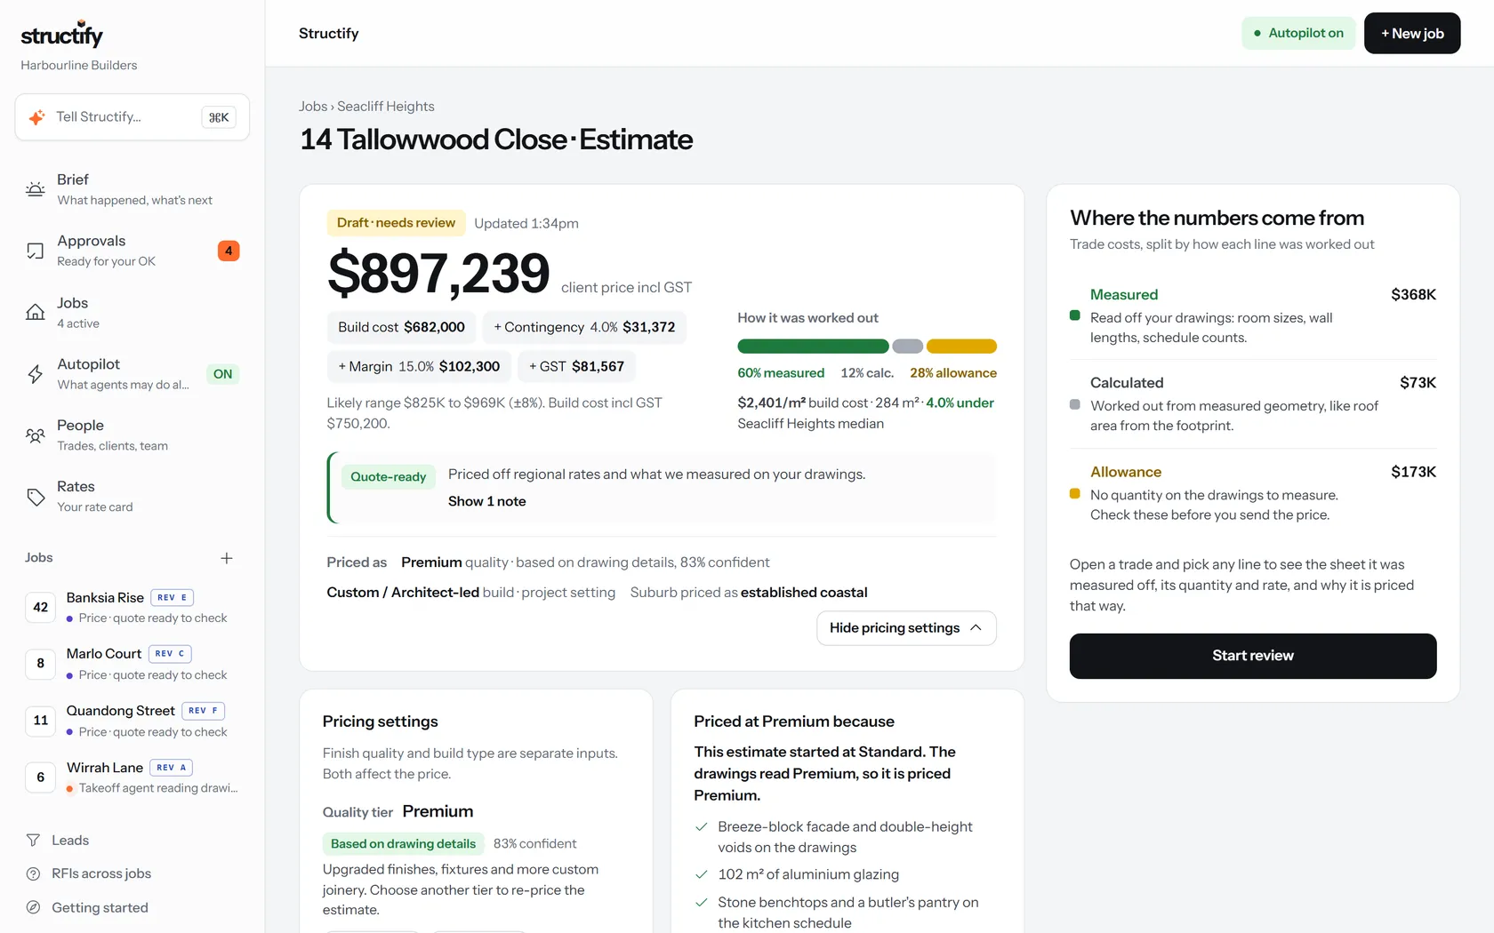
Task: Expand the Calculated trade costs row
Action: pyautogui.click(x=1253, y=404)
